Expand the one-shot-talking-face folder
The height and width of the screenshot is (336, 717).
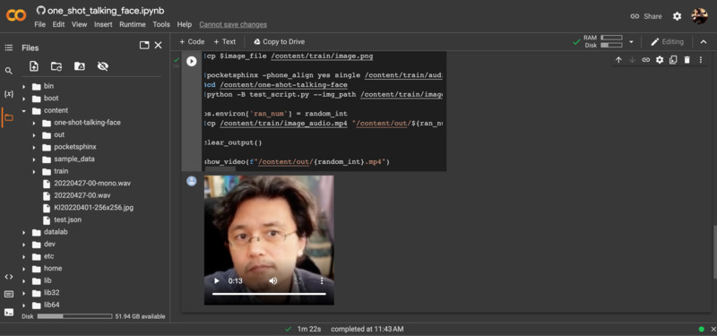tap(34, 123)
